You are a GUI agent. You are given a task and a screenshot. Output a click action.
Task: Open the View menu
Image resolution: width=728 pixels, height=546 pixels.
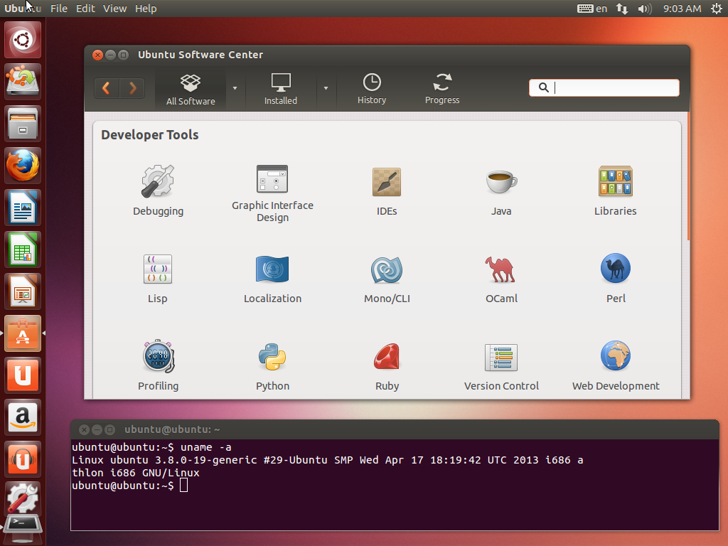114,9
